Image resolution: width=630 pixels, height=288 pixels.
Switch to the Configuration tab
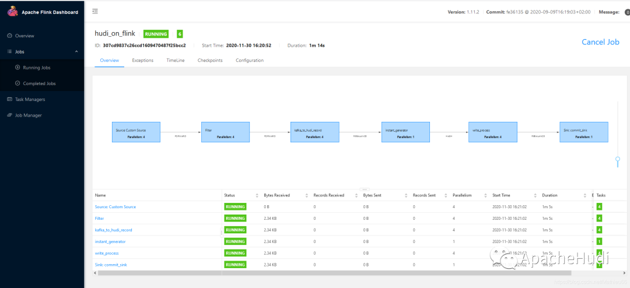(250, 60)
